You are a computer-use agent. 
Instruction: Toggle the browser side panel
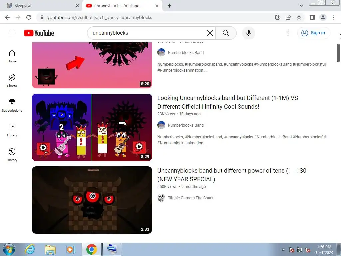[312, 17]
